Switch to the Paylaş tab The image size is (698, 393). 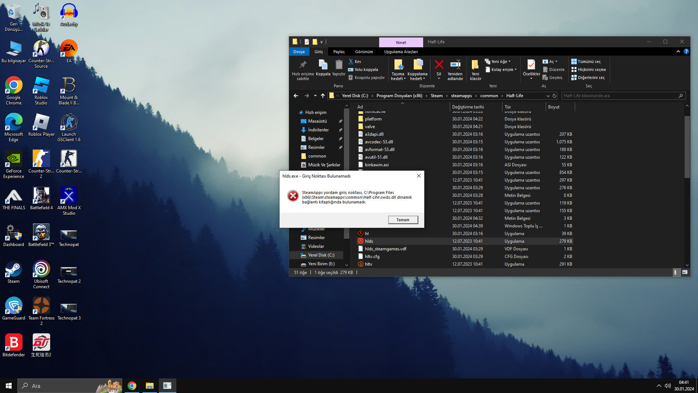[x=339, y=52]
